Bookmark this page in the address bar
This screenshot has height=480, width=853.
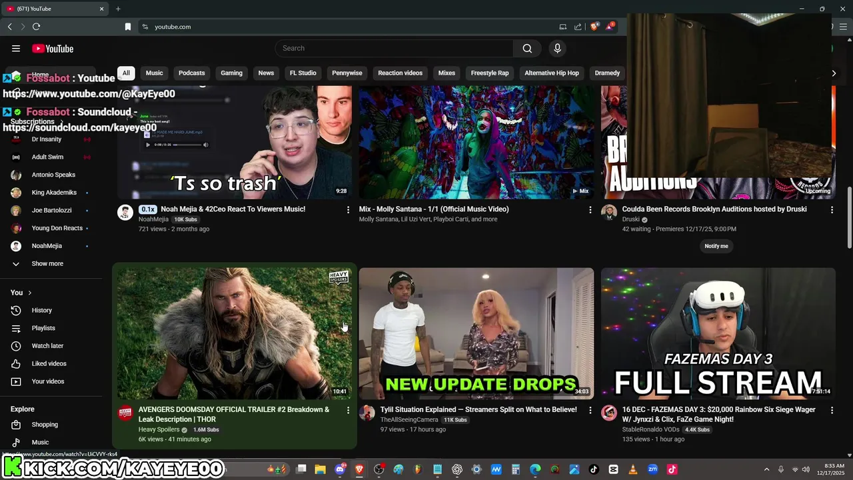pos(128,27)
